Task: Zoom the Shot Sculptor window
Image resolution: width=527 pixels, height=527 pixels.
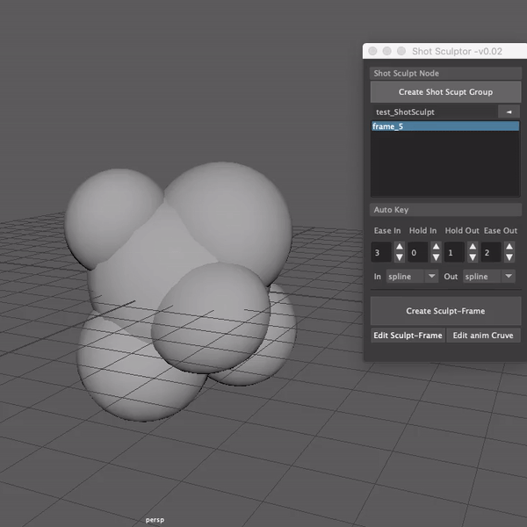Action: (401, 51)
